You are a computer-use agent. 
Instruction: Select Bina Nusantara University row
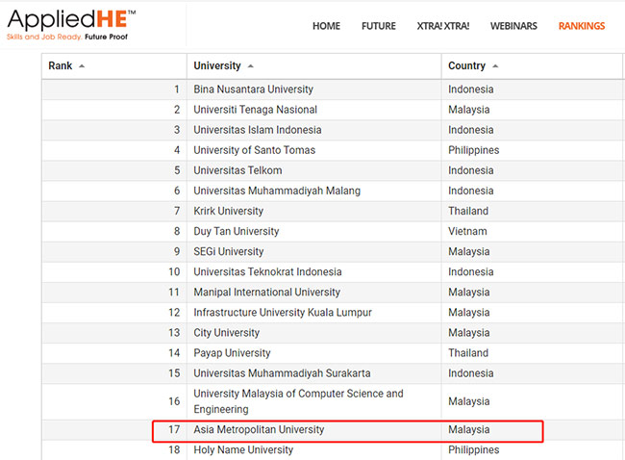coord(333,89)
